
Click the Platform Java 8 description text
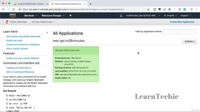tap(77, 63)
